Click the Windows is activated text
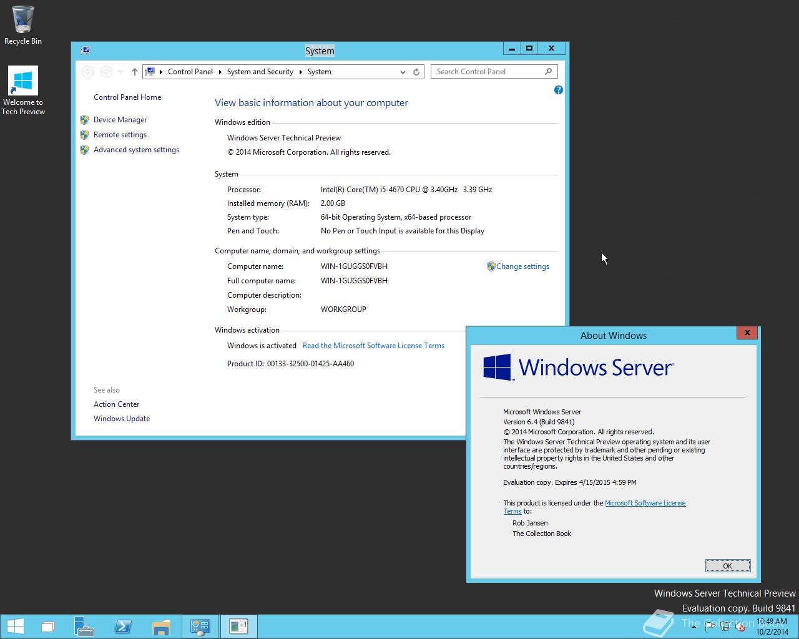The image size is (799, 639). pos(262,346)
